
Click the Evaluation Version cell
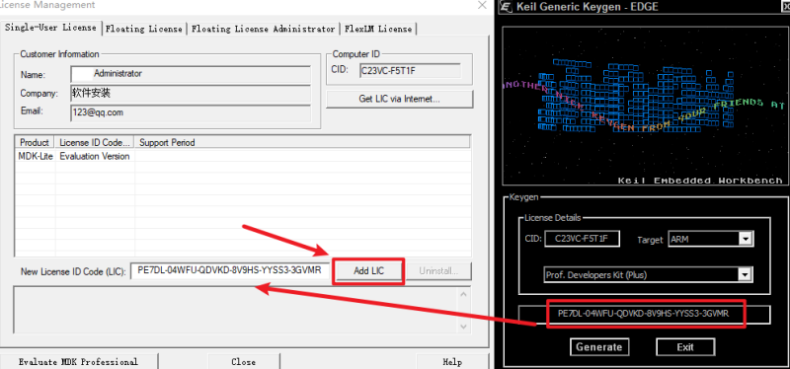(x=95, y=156)
